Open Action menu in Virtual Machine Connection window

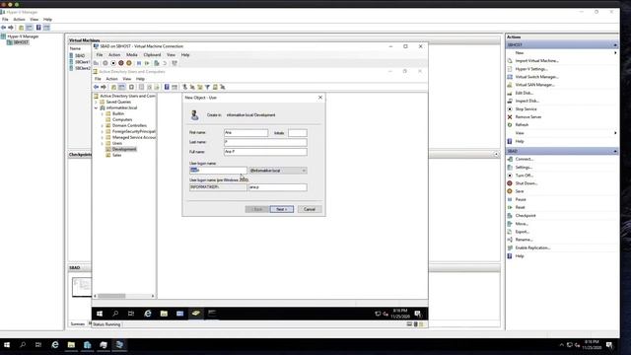(114, 55)
